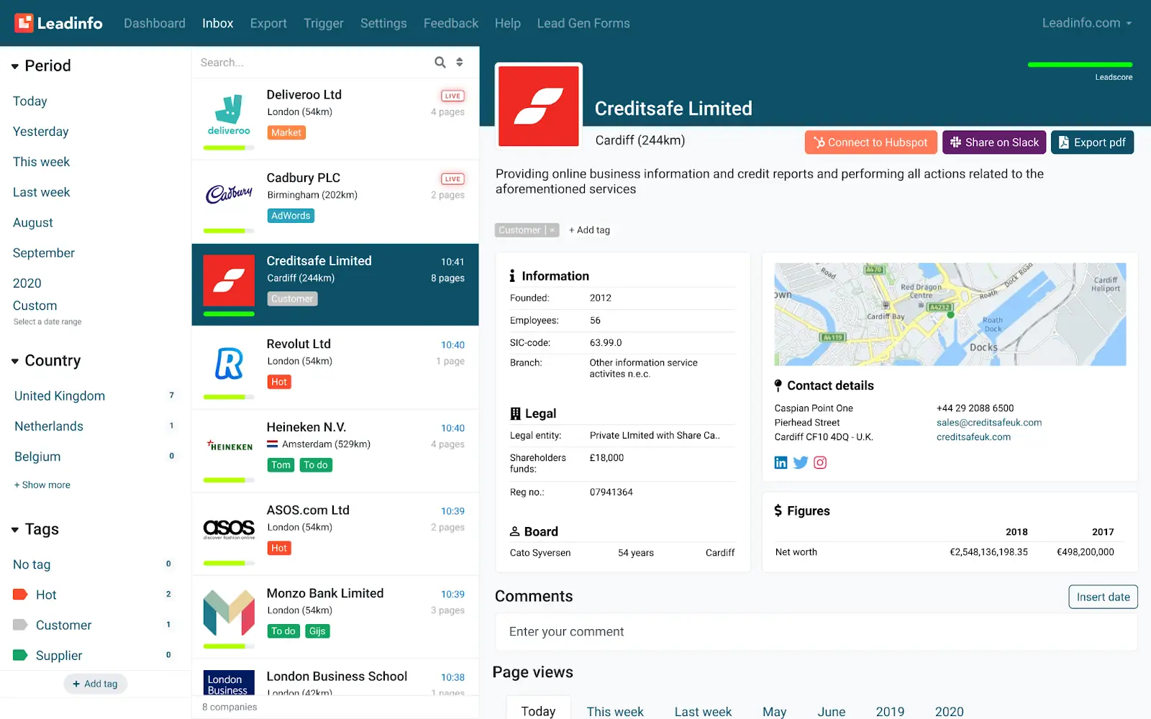Click the green Leadscore progress bar
The image size is (1151, 719).
click(1081, 64)
